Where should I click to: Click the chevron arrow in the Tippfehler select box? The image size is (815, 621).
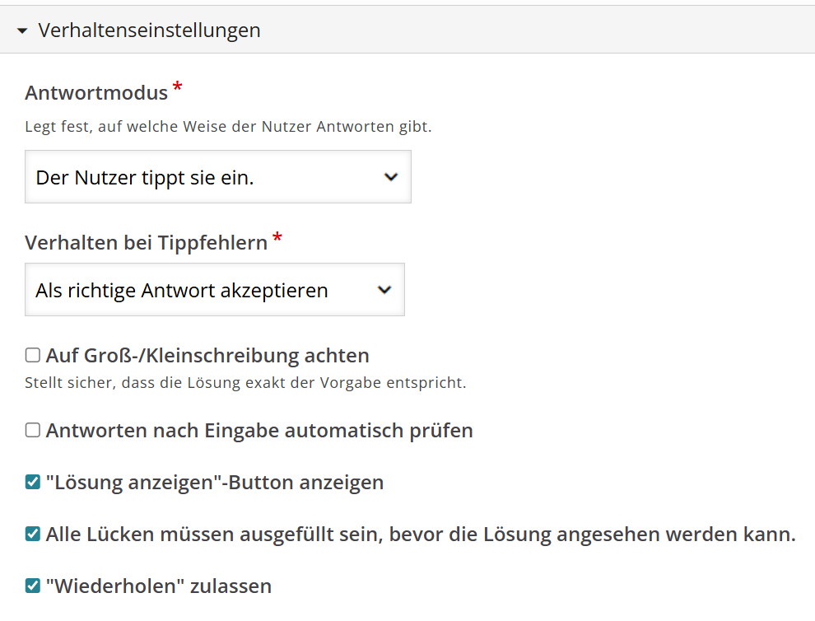(x=384, y=290)
